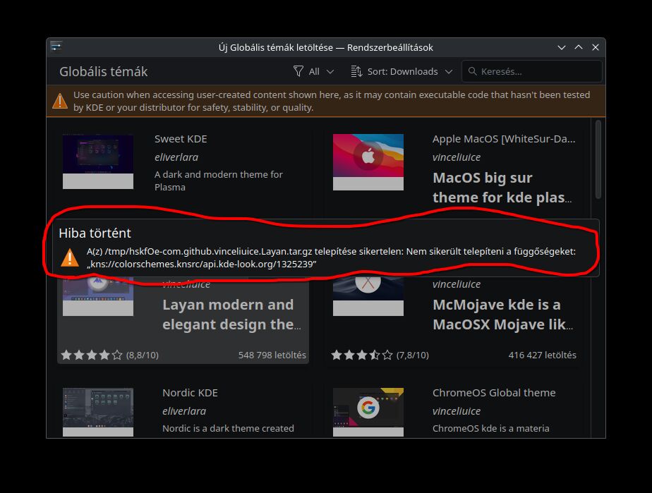The width and height of the screenshot is (652, 493).
Task: Open the Apple MacOS WhiteSur thumbnail
Action: pos(368,162)
